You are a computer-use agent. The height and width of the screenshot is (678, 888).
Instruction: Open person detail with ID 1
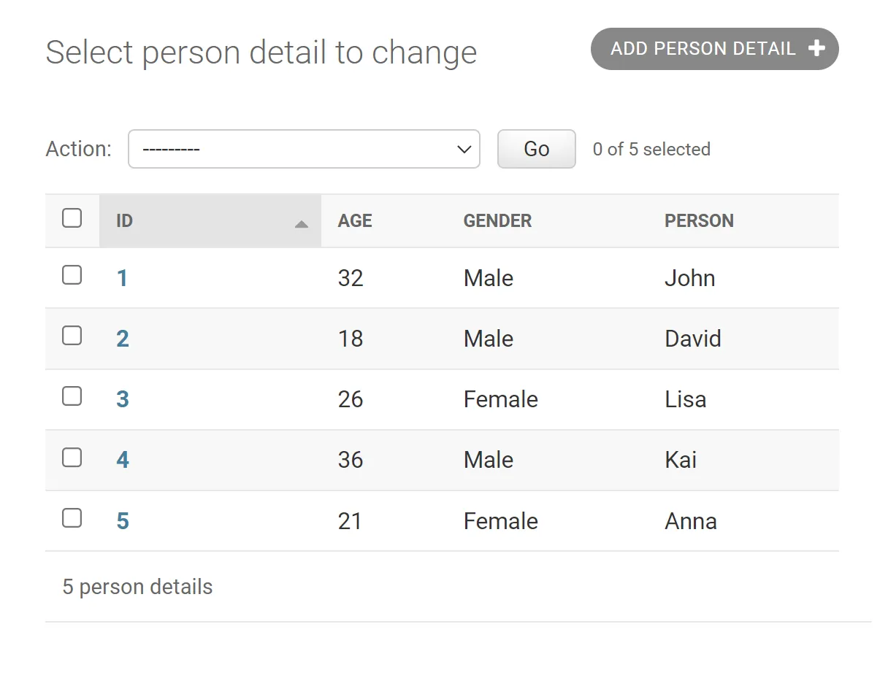(x=122, y=278)
